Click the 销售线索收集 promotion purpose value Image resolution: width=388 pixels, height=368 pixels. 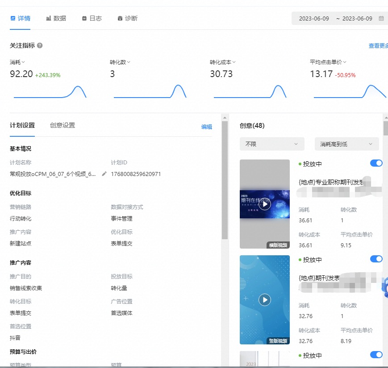[26, 288]
